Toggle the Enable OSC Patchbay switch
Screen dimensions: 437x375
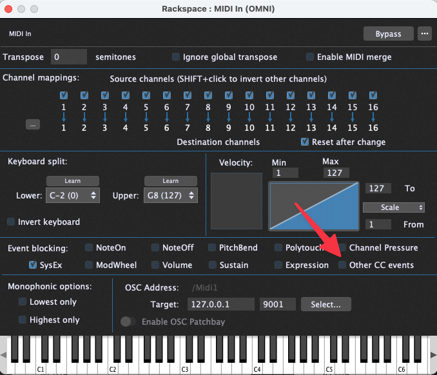(x=128, y=322)
